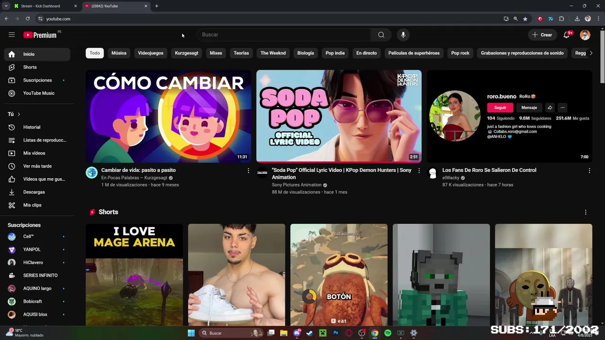Open Suscripciones in the sidebar

pos(37,80)
